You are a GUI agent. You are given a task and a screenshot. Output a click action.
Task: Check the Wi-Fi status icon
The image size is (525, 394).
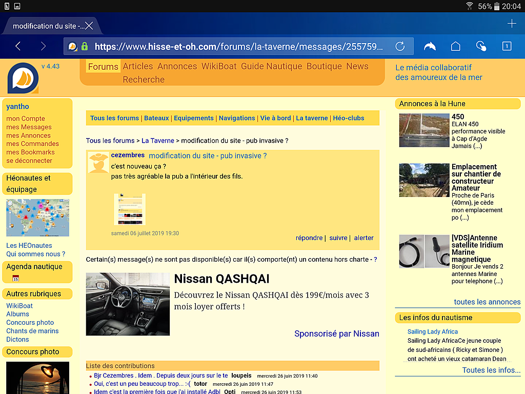click(470, 6)
